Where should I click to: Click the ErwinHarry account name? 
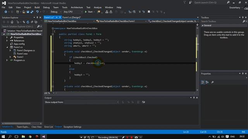pyautogui.click(x=235, y=8)
